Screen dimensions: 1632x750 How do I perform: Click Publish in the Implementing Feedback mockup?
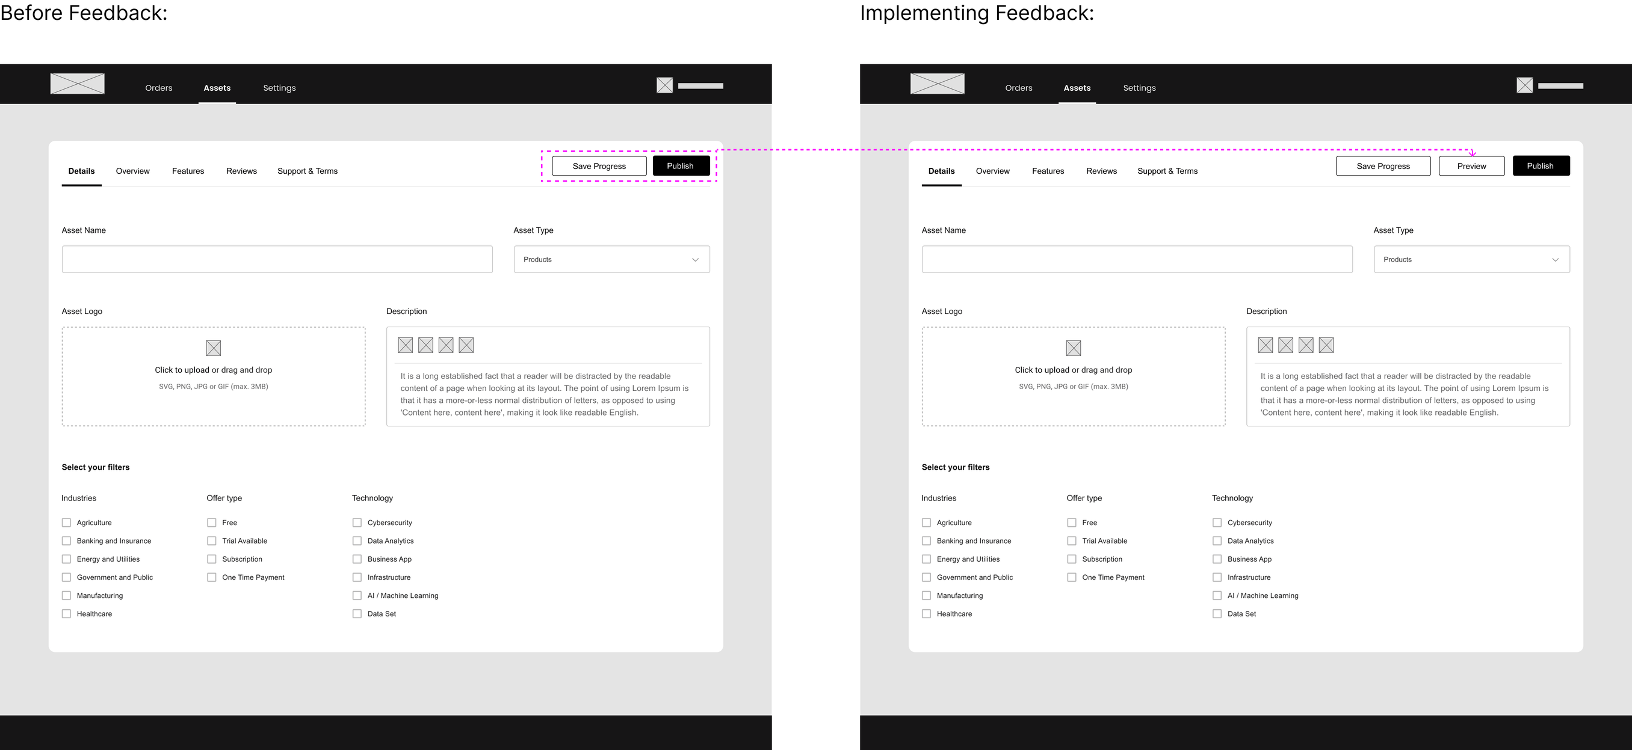pos(1541,166)
